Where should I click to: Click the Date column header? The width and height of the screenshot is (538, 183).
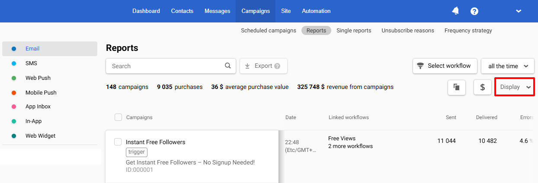[x=291, y=117]
